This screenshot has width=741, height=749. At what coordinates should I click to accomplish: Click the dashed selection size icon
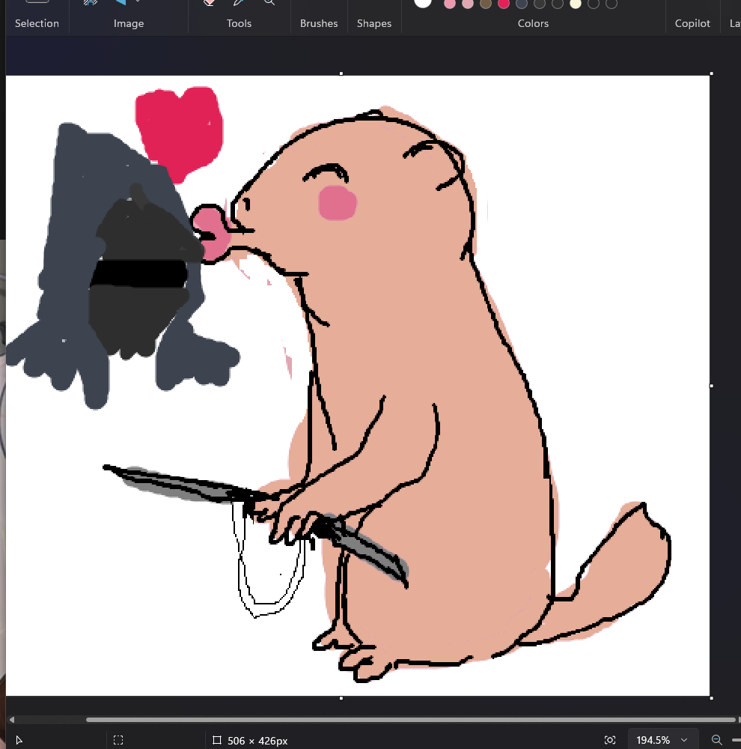coord(118,740)
